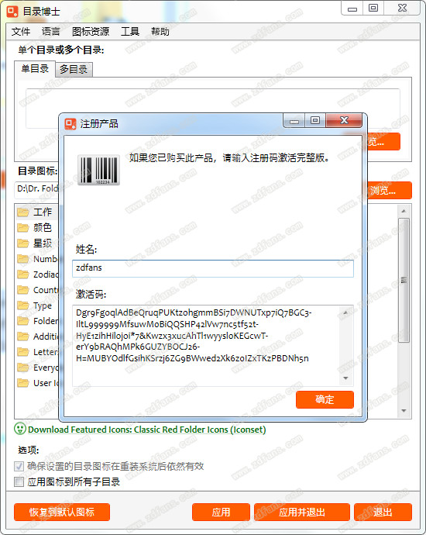The height and width of the screenshot is (535, 426).
Task: Select the 颜色 folder category
Action: [x=37, y=228]
